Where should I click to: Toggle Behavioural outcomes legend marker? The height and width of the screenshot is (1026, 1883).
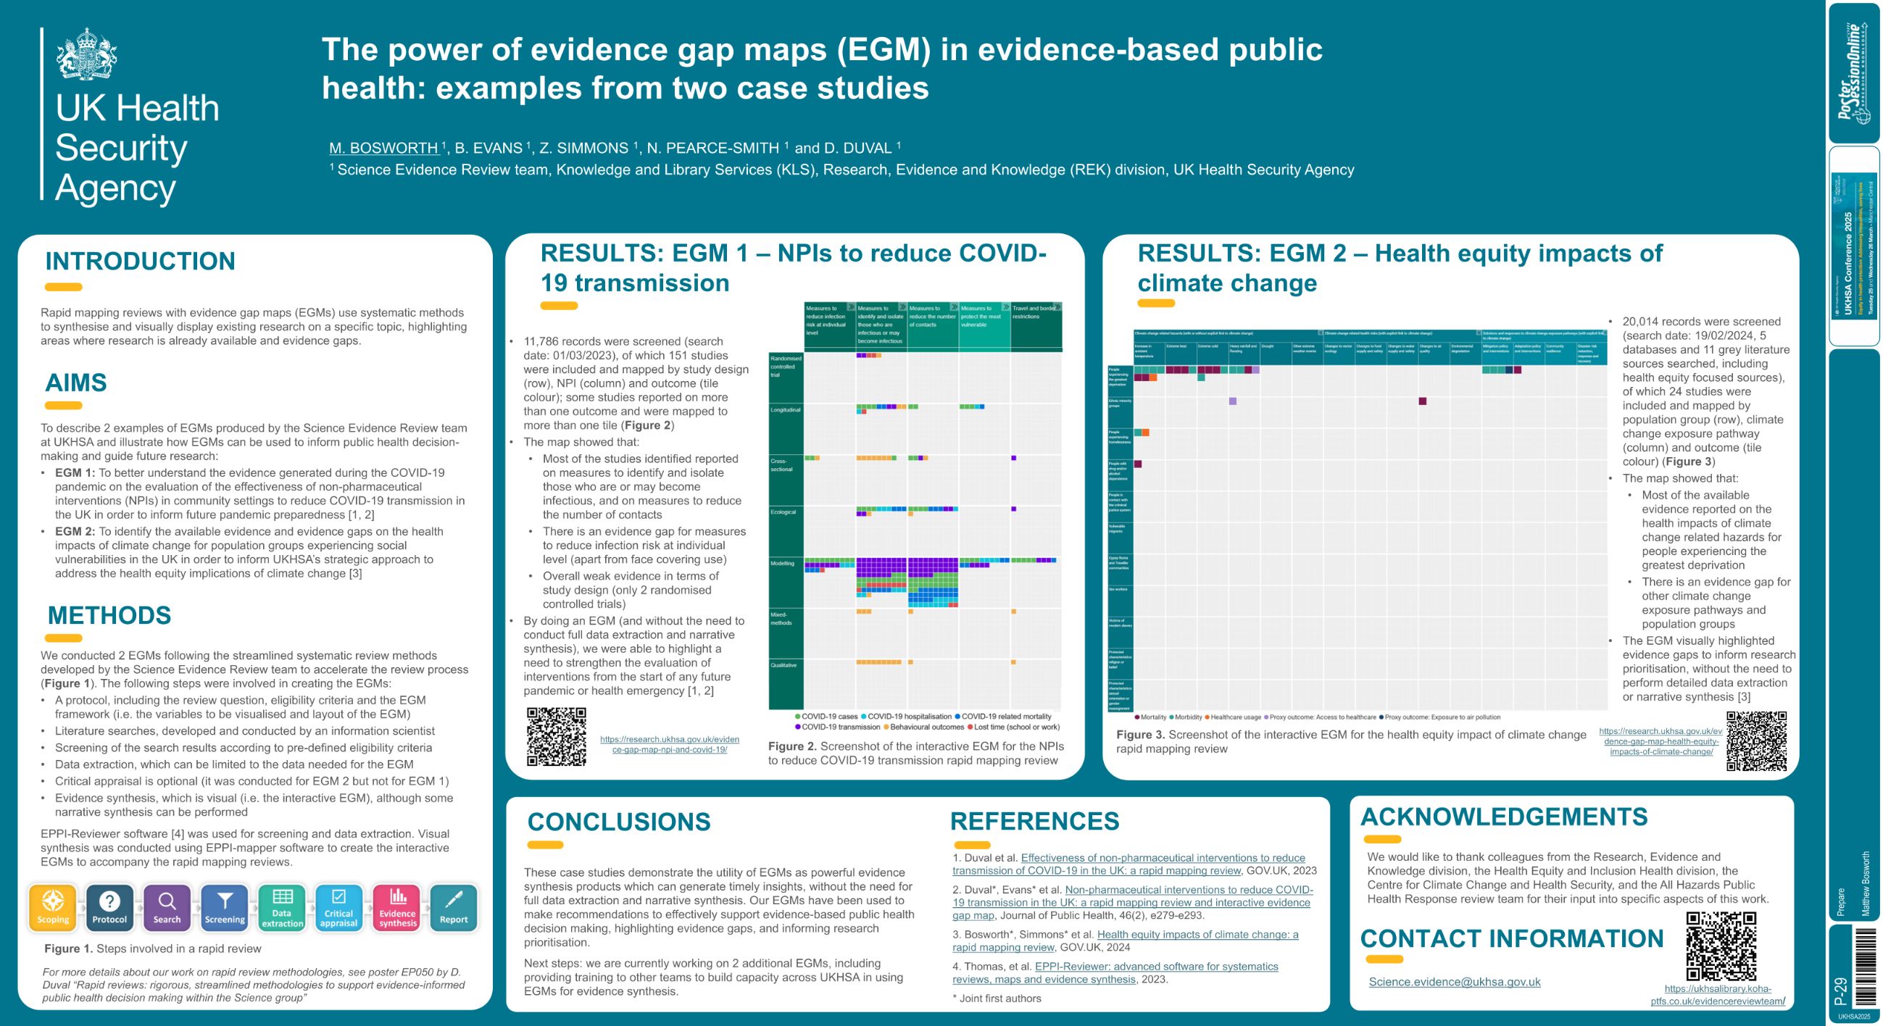pyautogui.click(x=886, y=727)
